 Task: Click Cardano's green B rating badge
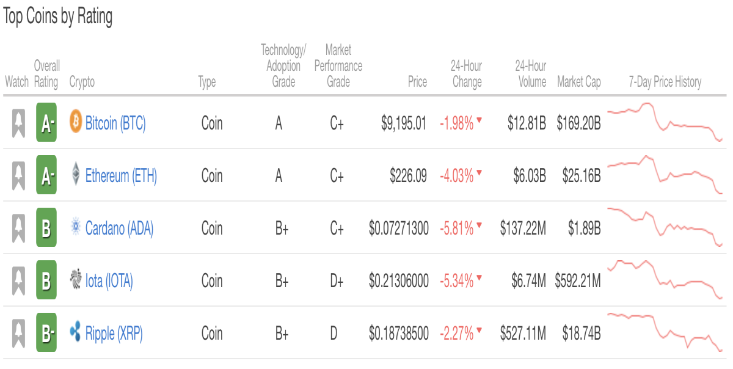pos(46,228)
